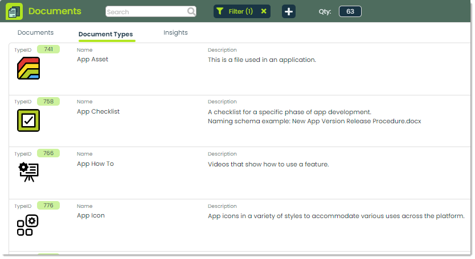Click the Documents app logo icon
This screenshot has height=259, width=475.
(x=14, y=11)
